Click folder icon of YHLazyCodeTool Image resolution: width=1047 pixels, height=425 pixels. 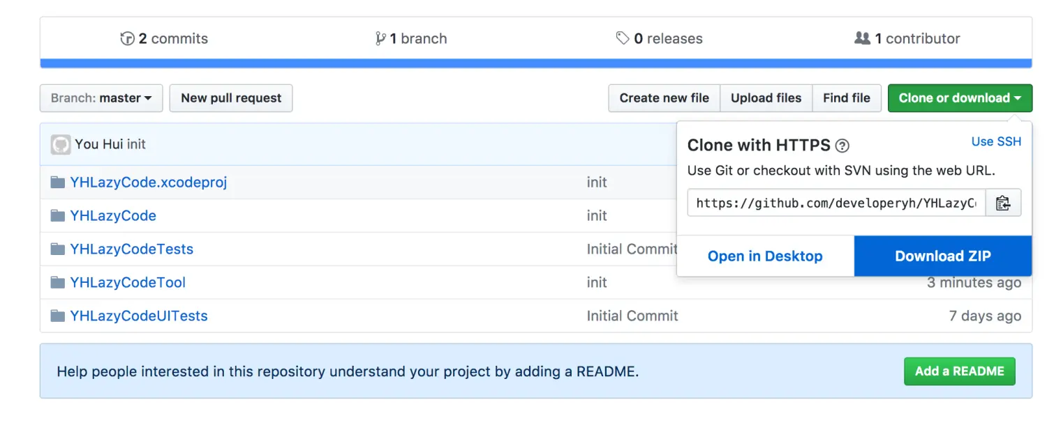58,283
